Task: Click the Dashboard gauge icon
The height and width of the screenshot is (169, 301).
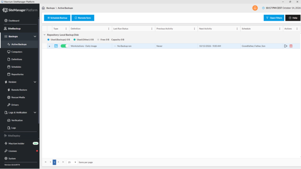Action: [6, 20]
